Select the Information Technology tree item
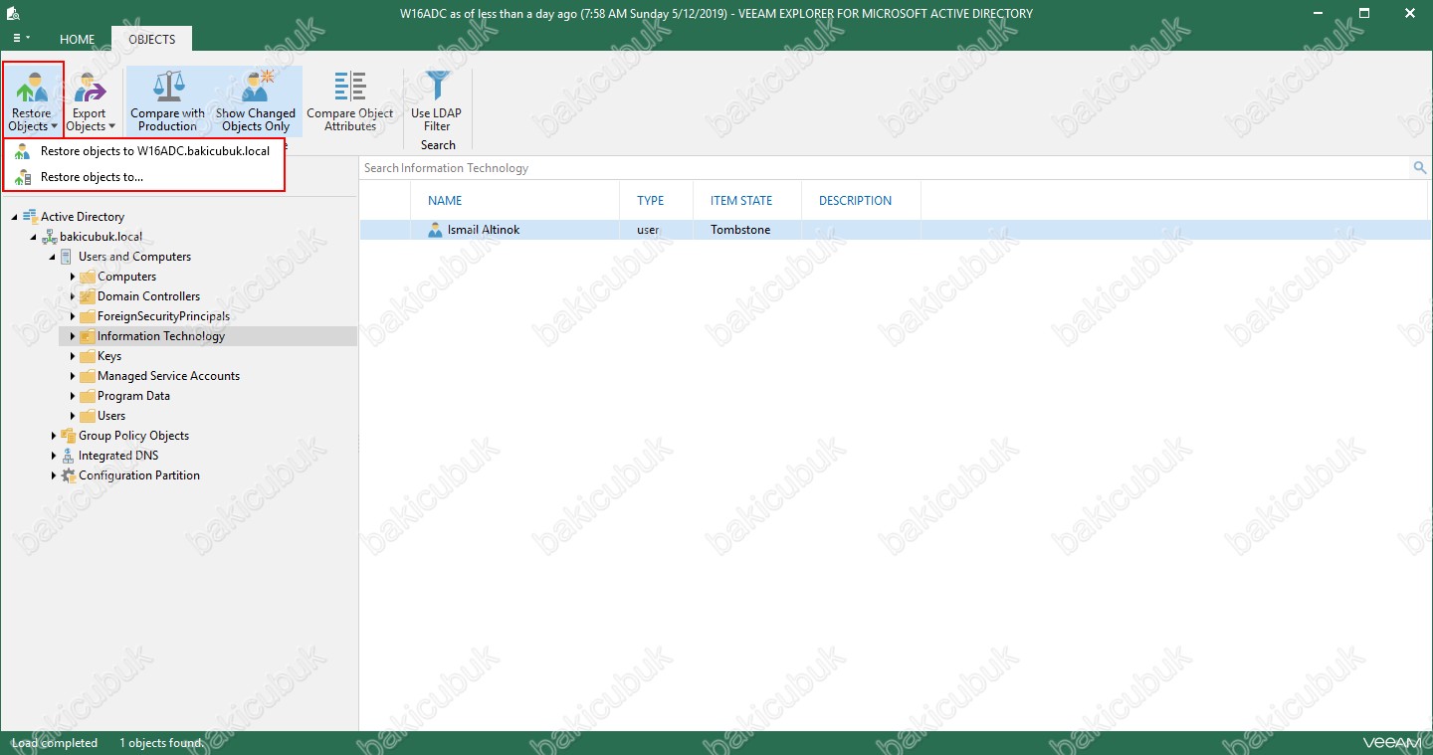Image resolution: width=1433 pixels, height=755 pixels. pos(161,336)
